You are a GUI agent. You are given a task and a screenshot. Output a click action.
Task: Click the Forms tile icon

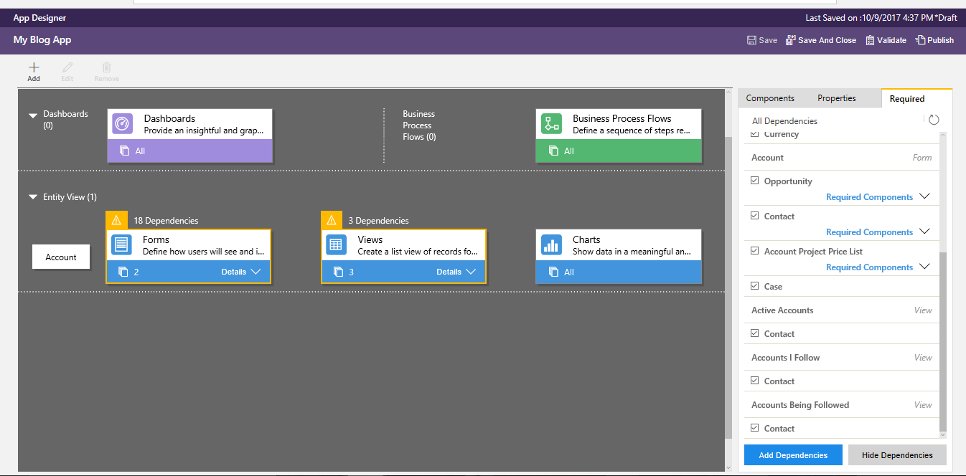[122, 244]
